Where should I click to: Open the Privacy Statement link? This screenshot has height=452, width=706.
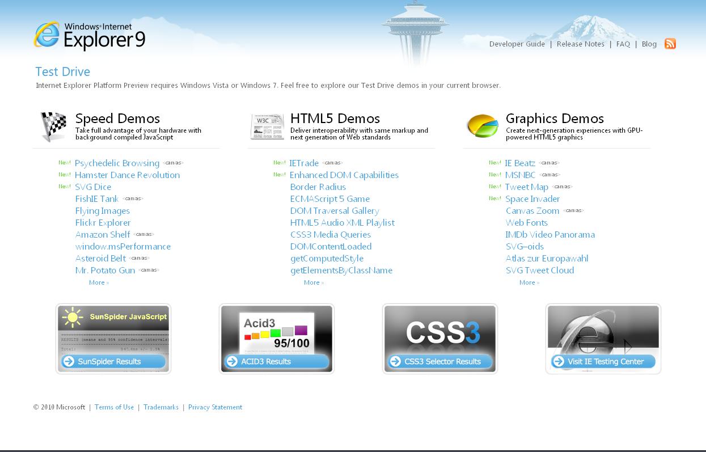click(x=215, y=407)
